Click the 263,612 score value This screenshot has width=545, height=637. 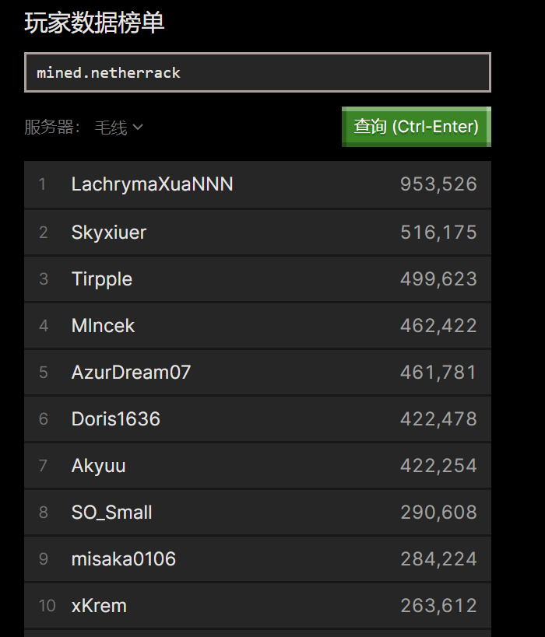point(438,606)
